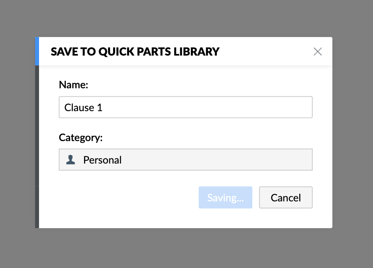Select the Personal category text

[102, 160]
